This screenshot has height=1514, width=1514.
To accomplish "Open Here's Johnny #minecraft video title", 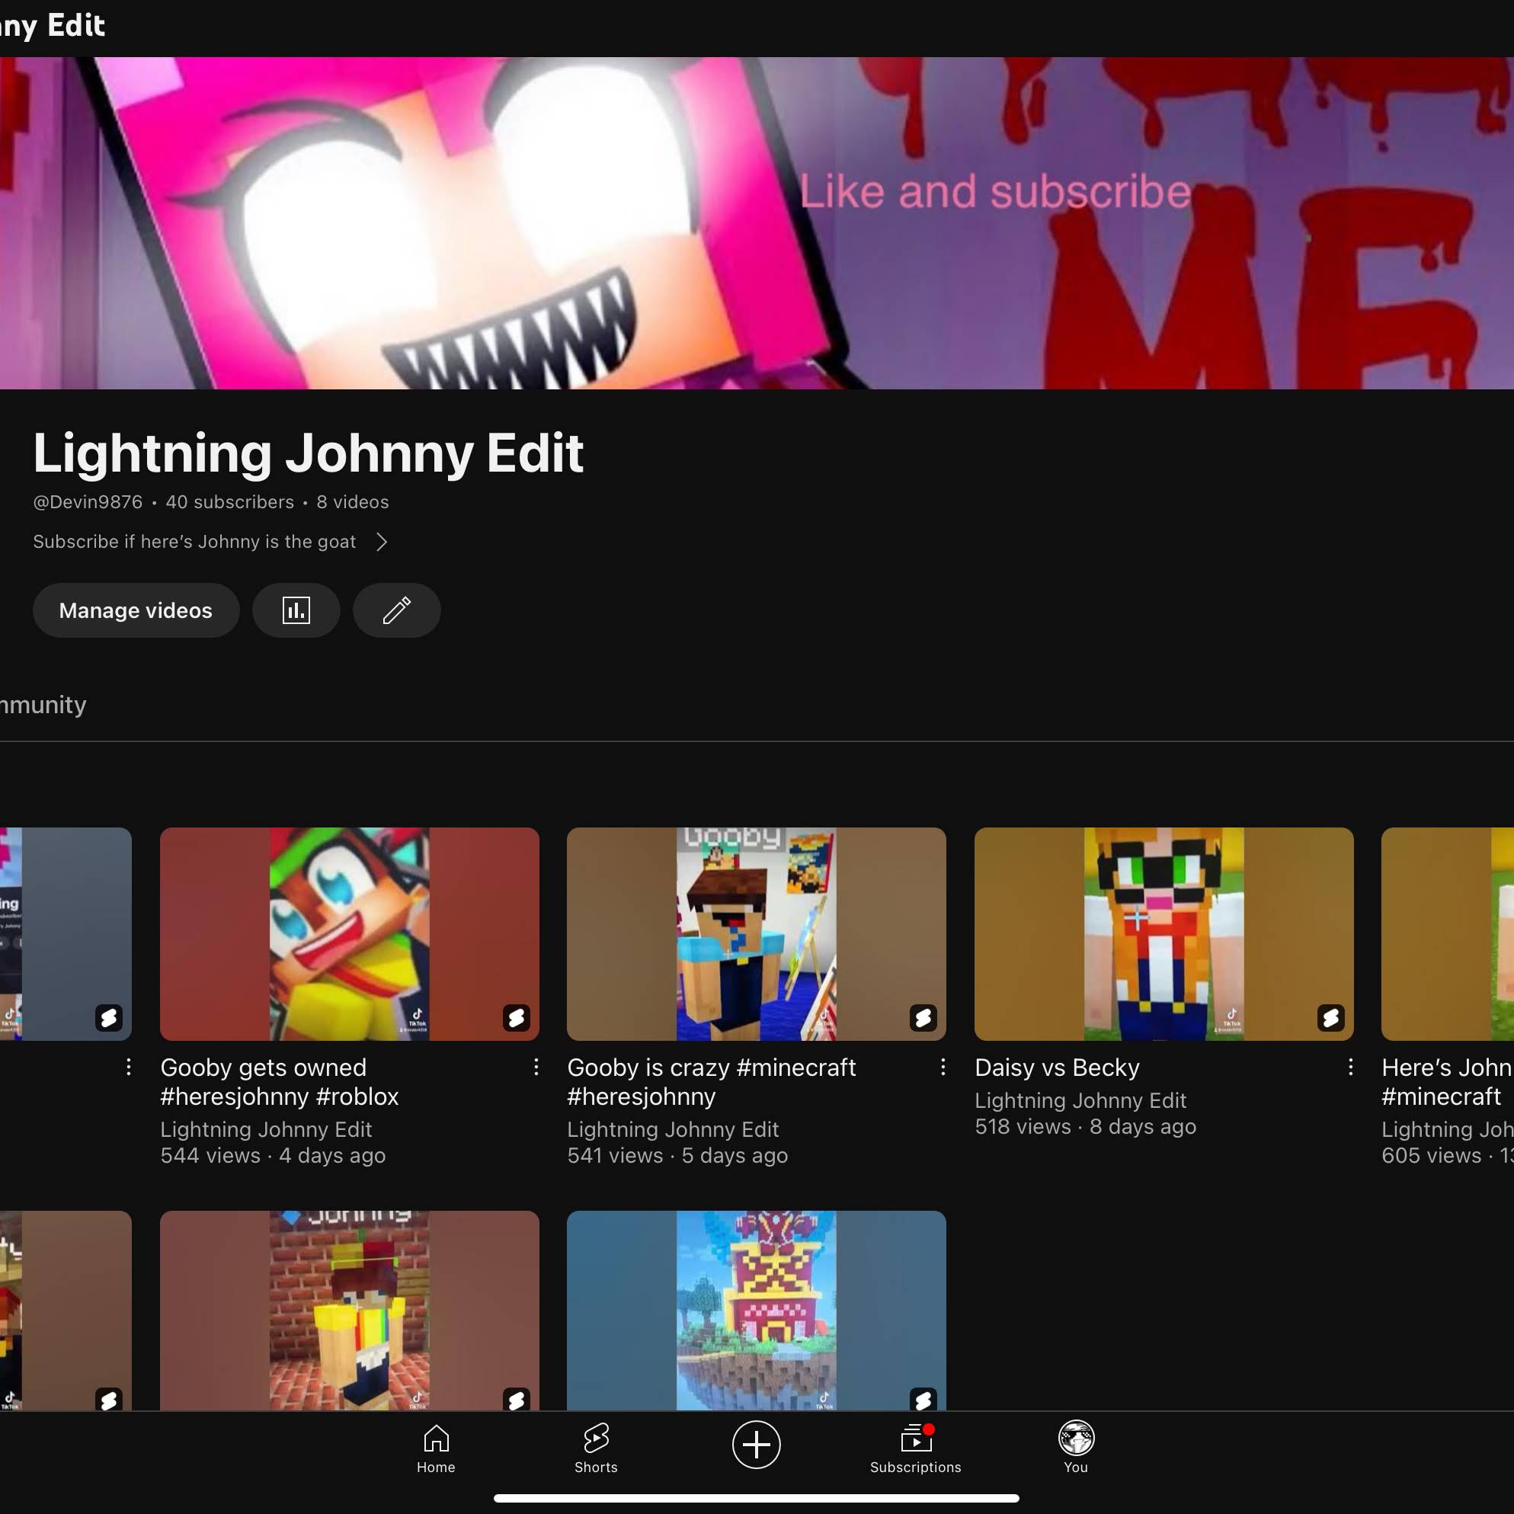I will (1447, 1081).
